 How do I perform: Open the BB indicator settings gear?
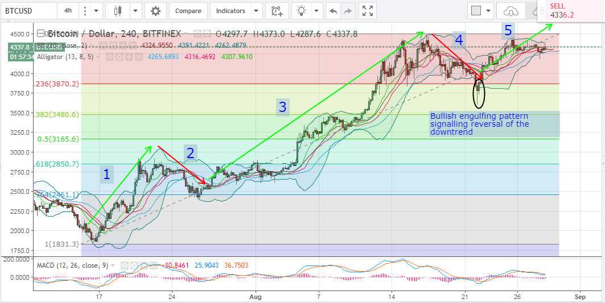pos(113,45)
